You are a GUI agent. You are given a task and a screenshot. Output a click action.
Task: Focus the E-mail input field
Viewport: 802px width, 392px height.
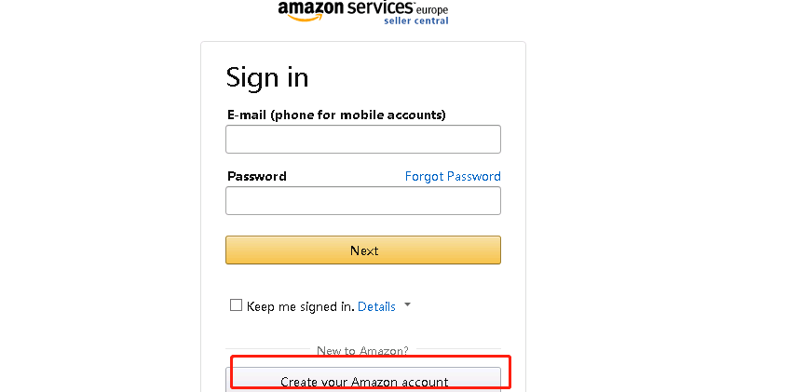tap(363, 139)
